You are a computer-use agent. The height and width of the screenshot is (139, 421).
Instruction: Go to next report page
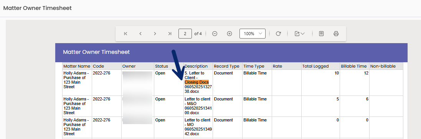(155, 34)
